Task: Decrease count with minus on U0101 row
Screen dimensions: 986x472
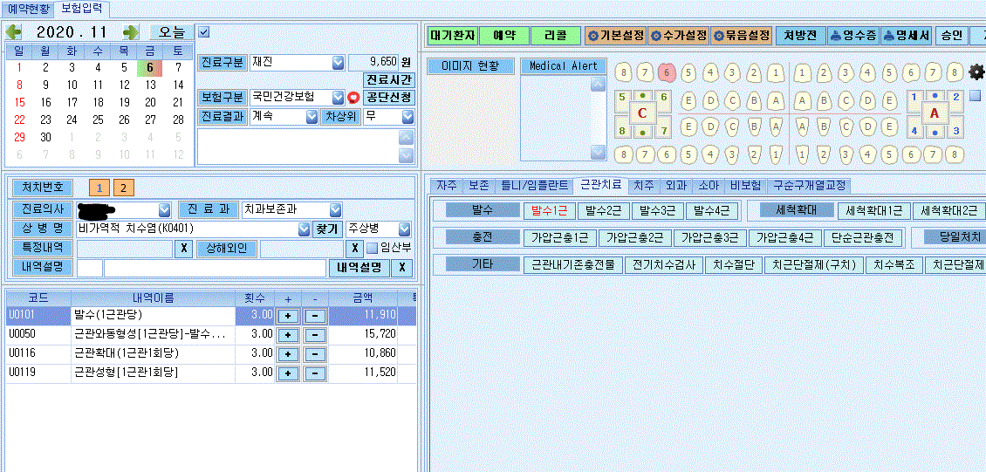Action: tap(315, 316)
